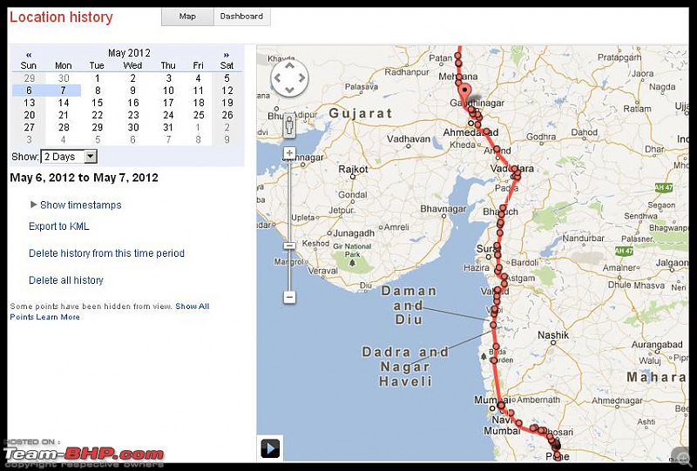This screenshot has width=697, height=471.
Task: Click the current location pin near Gandhinagar
Action: [x=464, y=92]
